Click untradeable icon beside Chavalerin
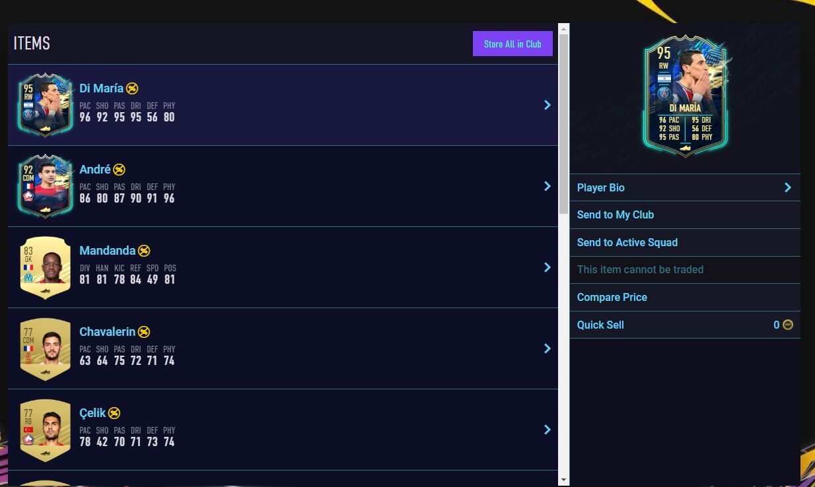 pyautogui.click(x=144, y=332)
